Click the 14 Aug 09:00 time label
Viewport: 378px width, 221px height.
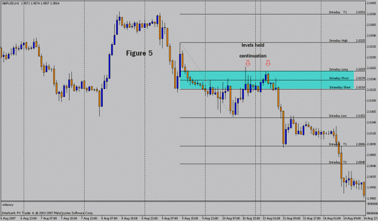pyautogui.click(x=352, y=219)
